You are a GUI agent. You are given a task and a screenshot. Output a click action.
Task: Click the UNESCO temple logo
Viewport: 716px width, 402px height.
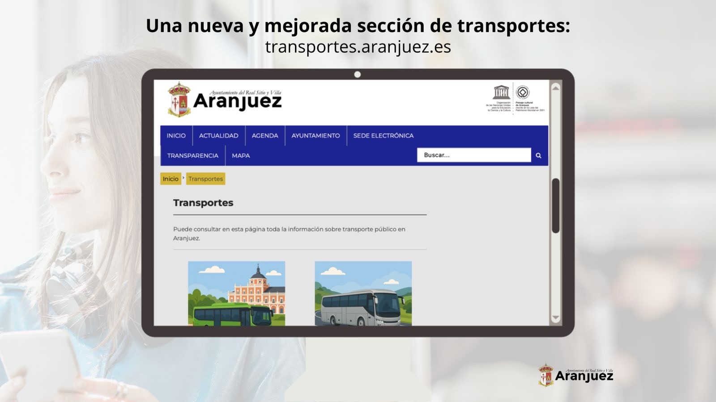coord(501,92)
